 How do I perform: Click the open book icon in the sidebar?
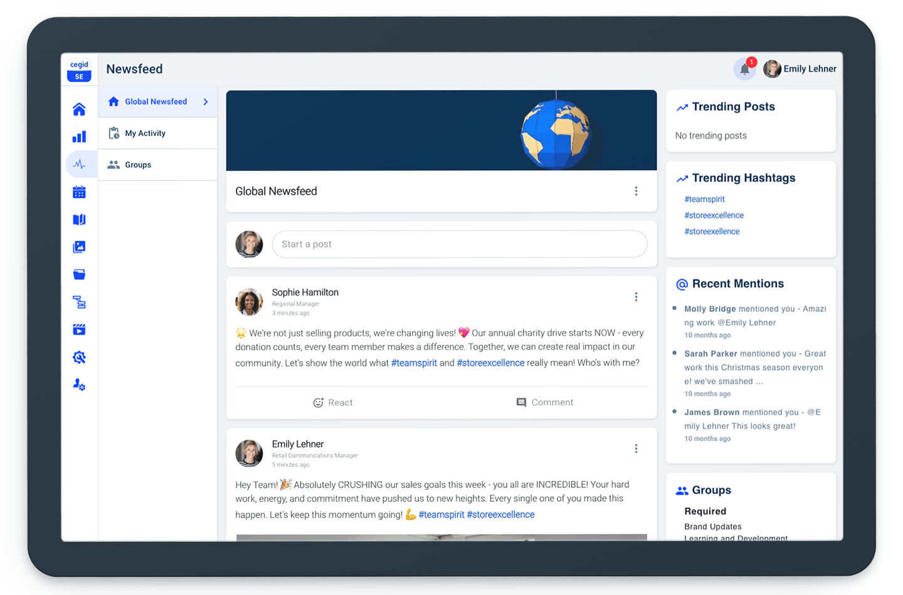point(79,220)
